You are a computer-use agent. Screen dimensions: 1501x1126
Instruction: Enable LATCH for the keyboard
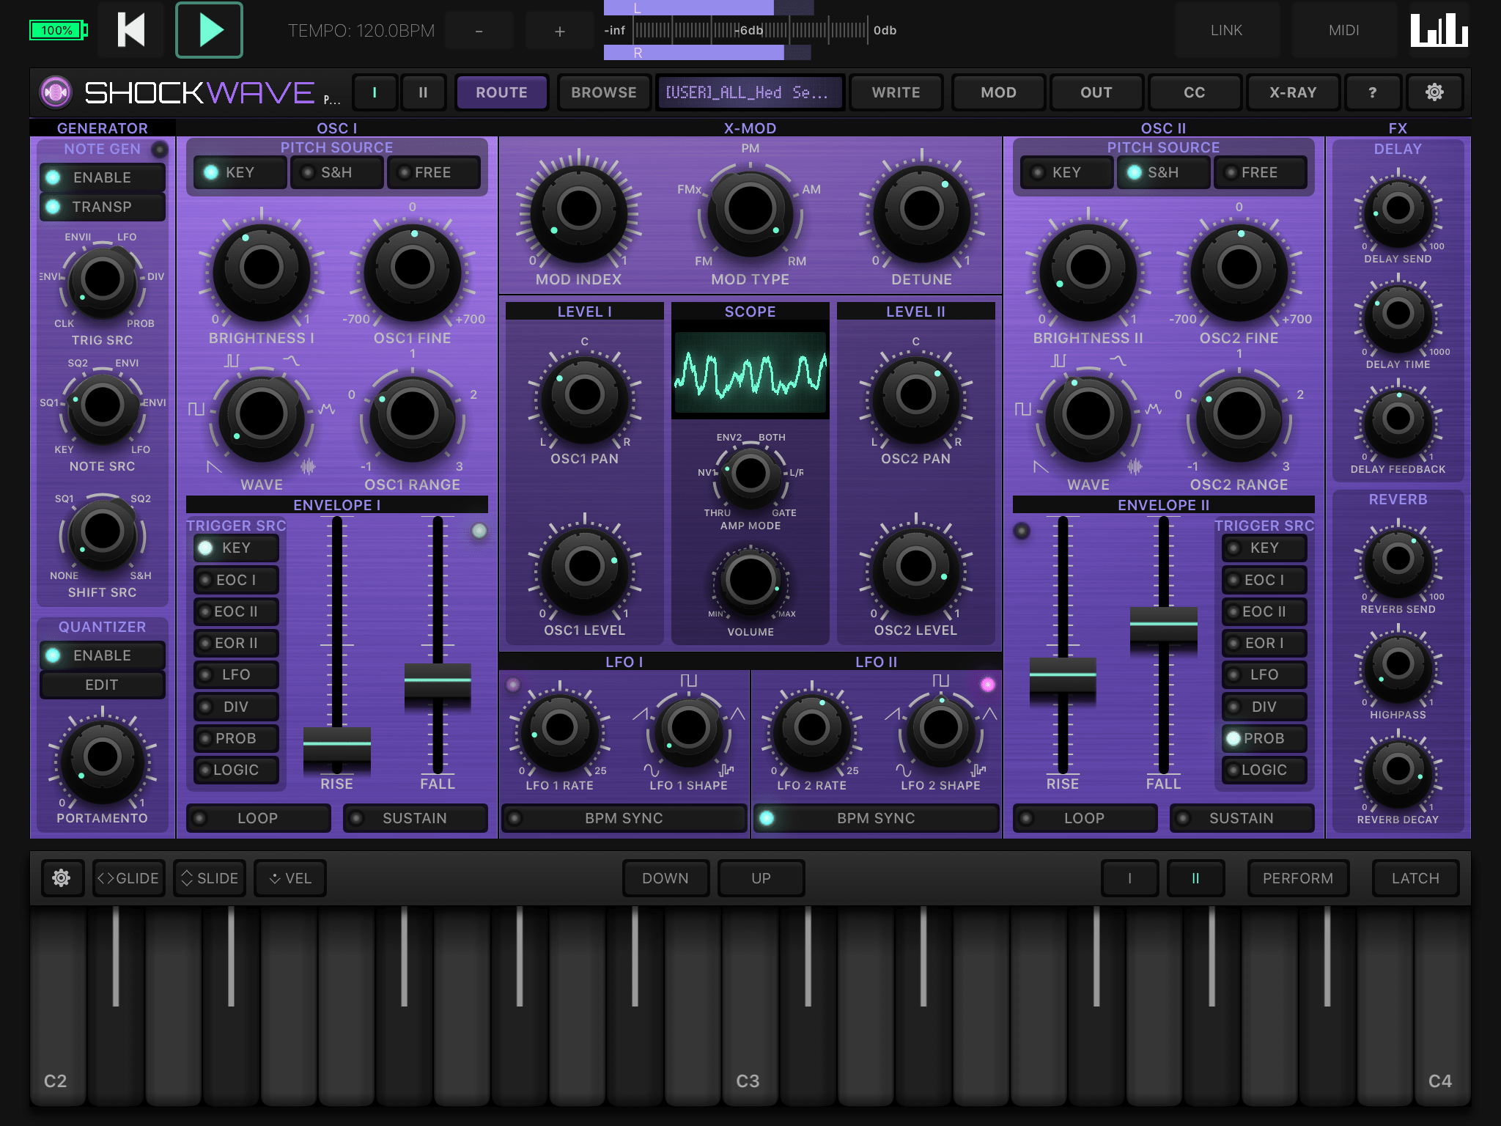tap(1415, 877)
